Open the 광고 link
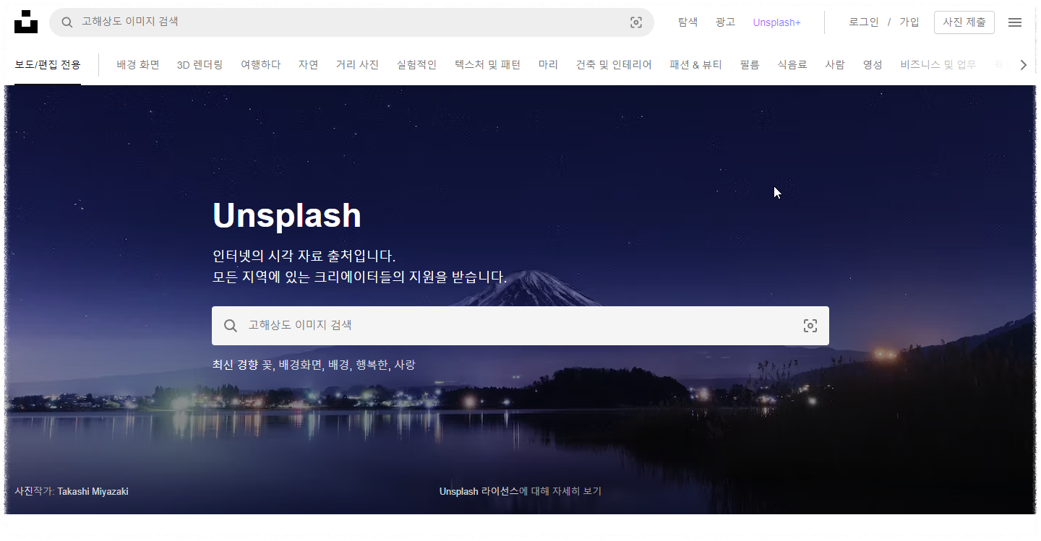Image resolution: width=1041 pixels, height=541 pixels. pos(726,22)
